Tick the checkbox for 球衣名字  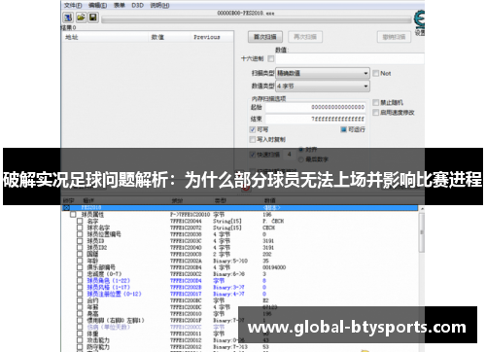tap(80, 228)
